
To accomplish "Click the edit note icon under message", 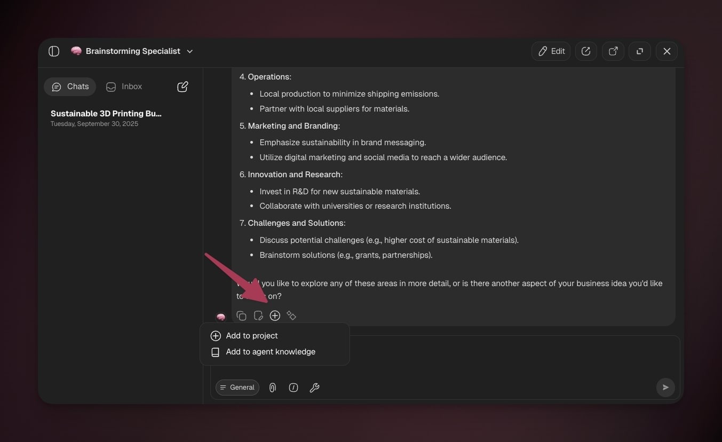I will pos(258,316).
